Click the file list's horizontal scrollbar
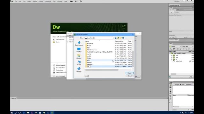The image size is (204, 114). (x=102, y=70)
